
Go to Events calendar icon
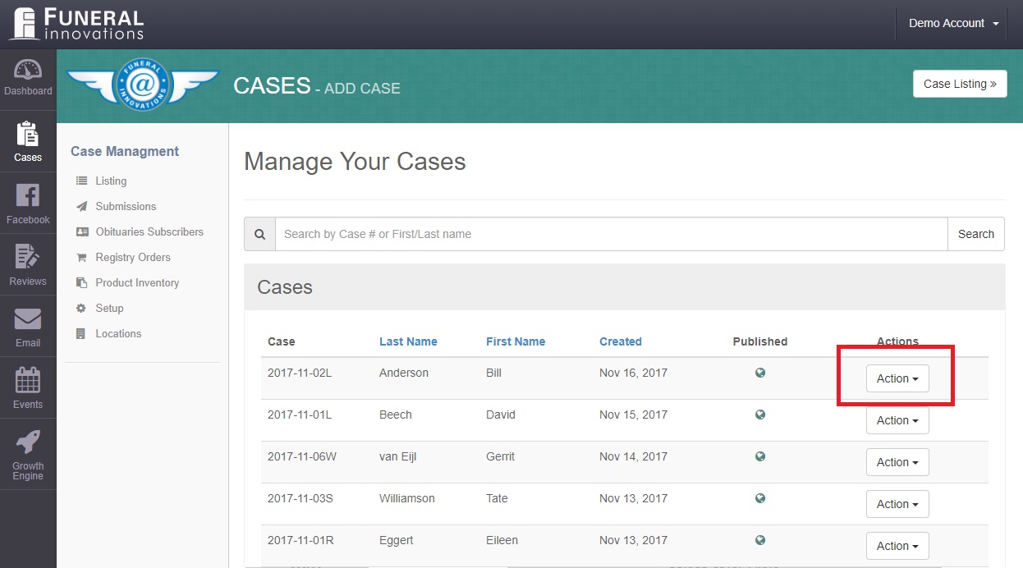tap(28, 382)
